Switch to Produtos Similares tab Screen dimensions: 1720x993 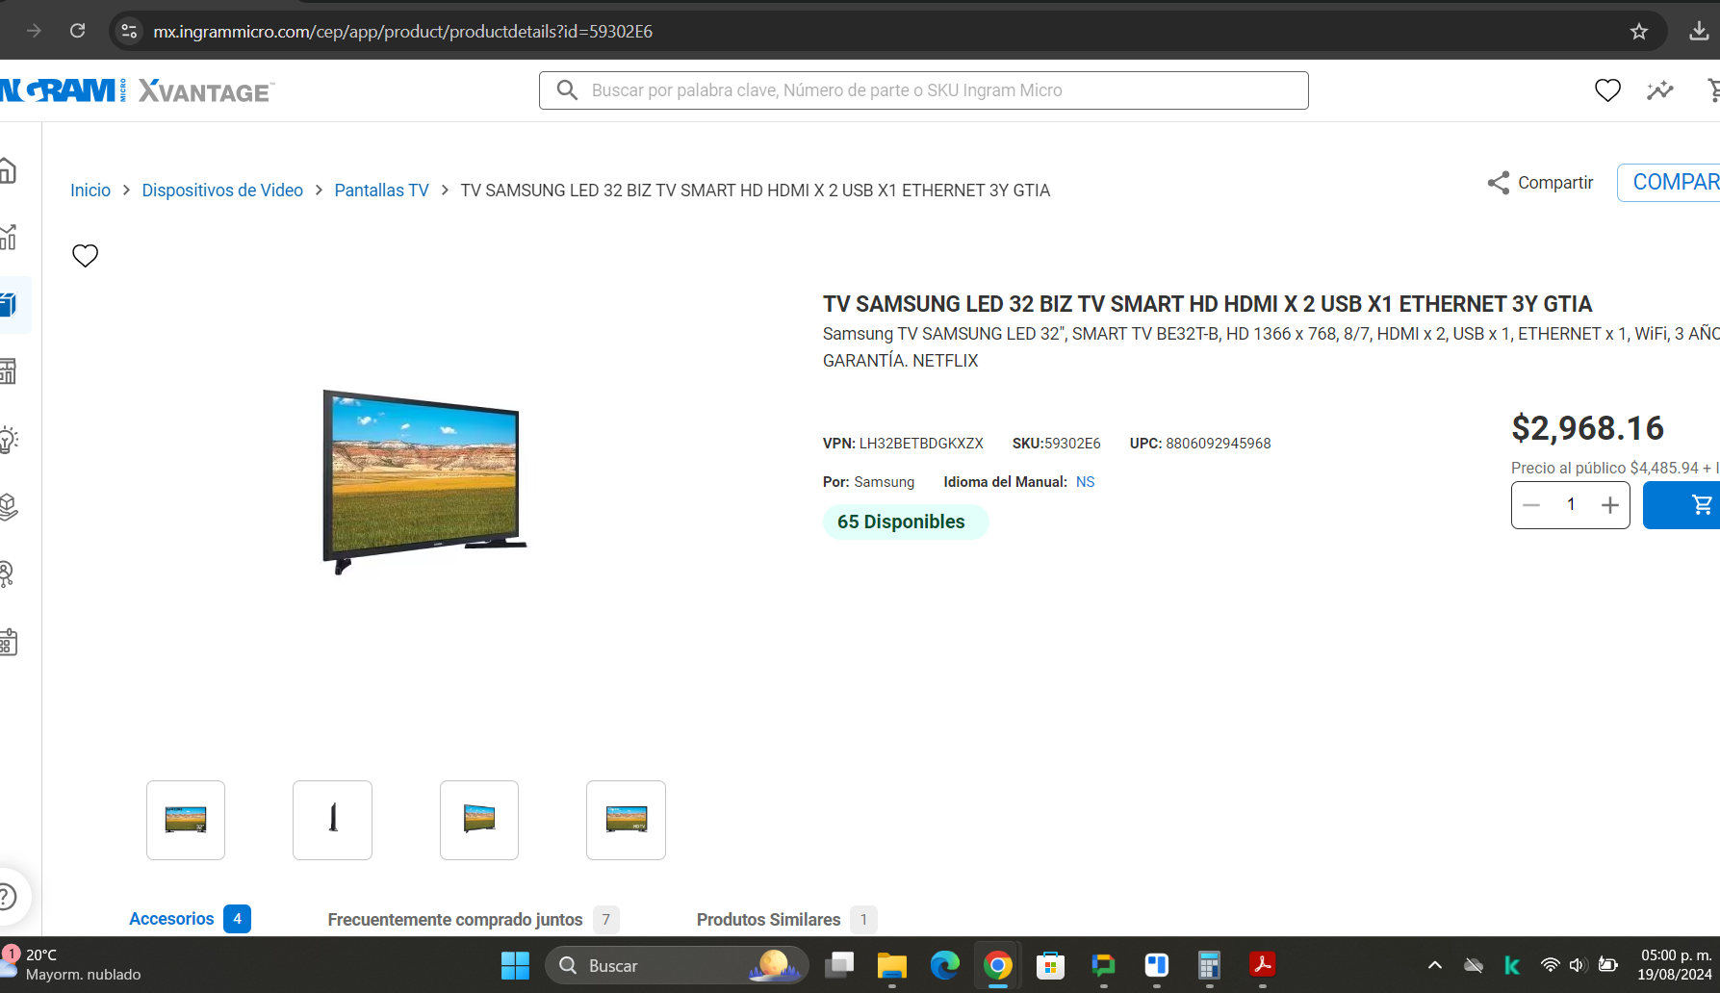(x=786, y=920)
